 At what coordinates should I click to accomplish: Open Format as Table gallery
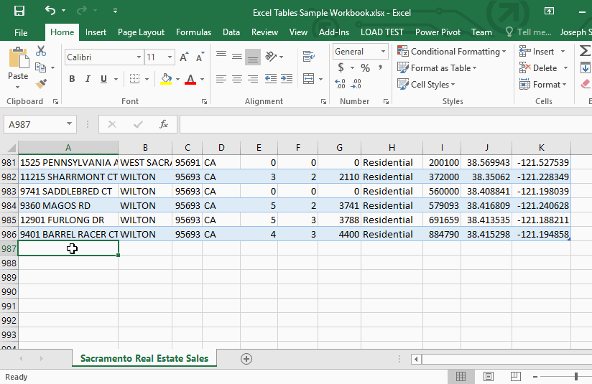(437, 68)
